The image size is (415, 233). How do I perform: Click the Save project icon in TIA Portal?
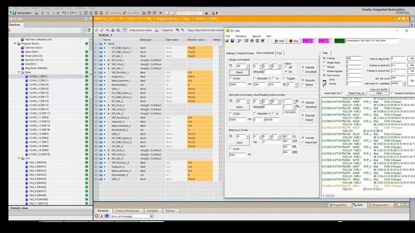point(14,13)
